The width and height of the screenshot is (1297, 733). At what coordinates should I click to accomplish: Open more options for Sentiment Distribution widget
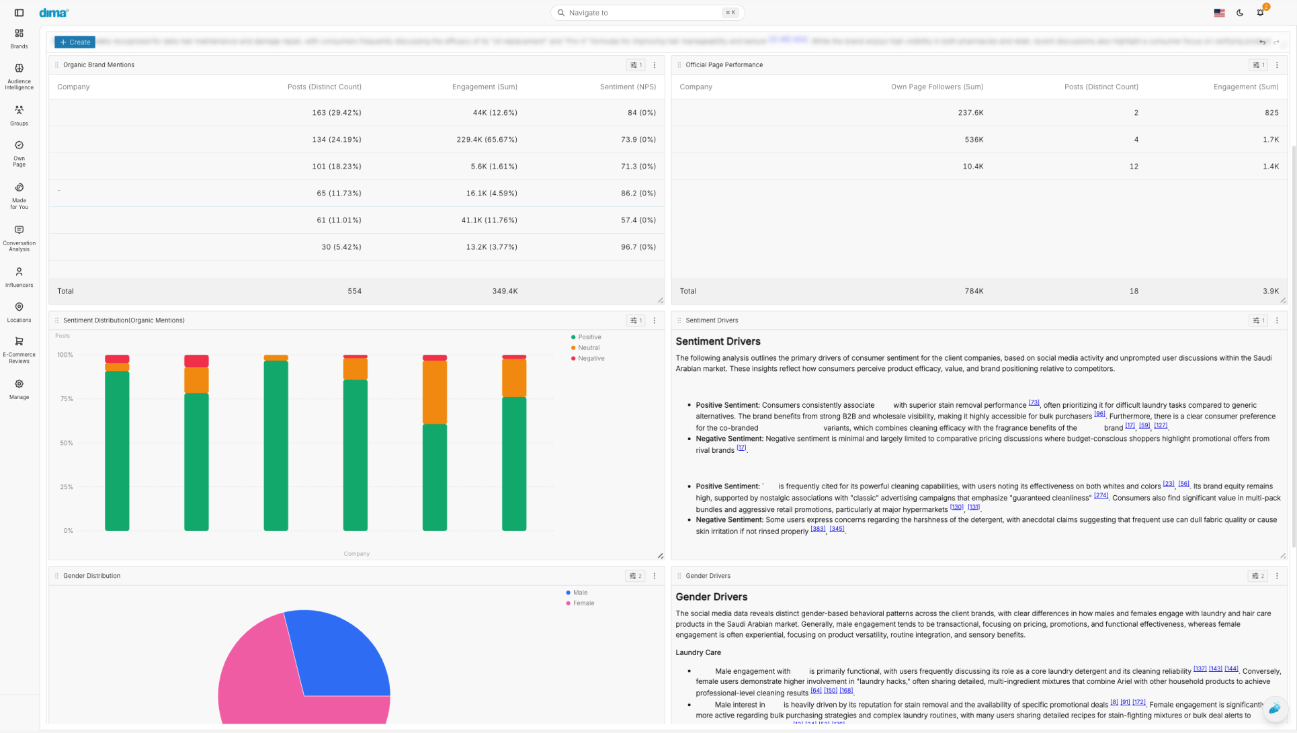point(655,320)
